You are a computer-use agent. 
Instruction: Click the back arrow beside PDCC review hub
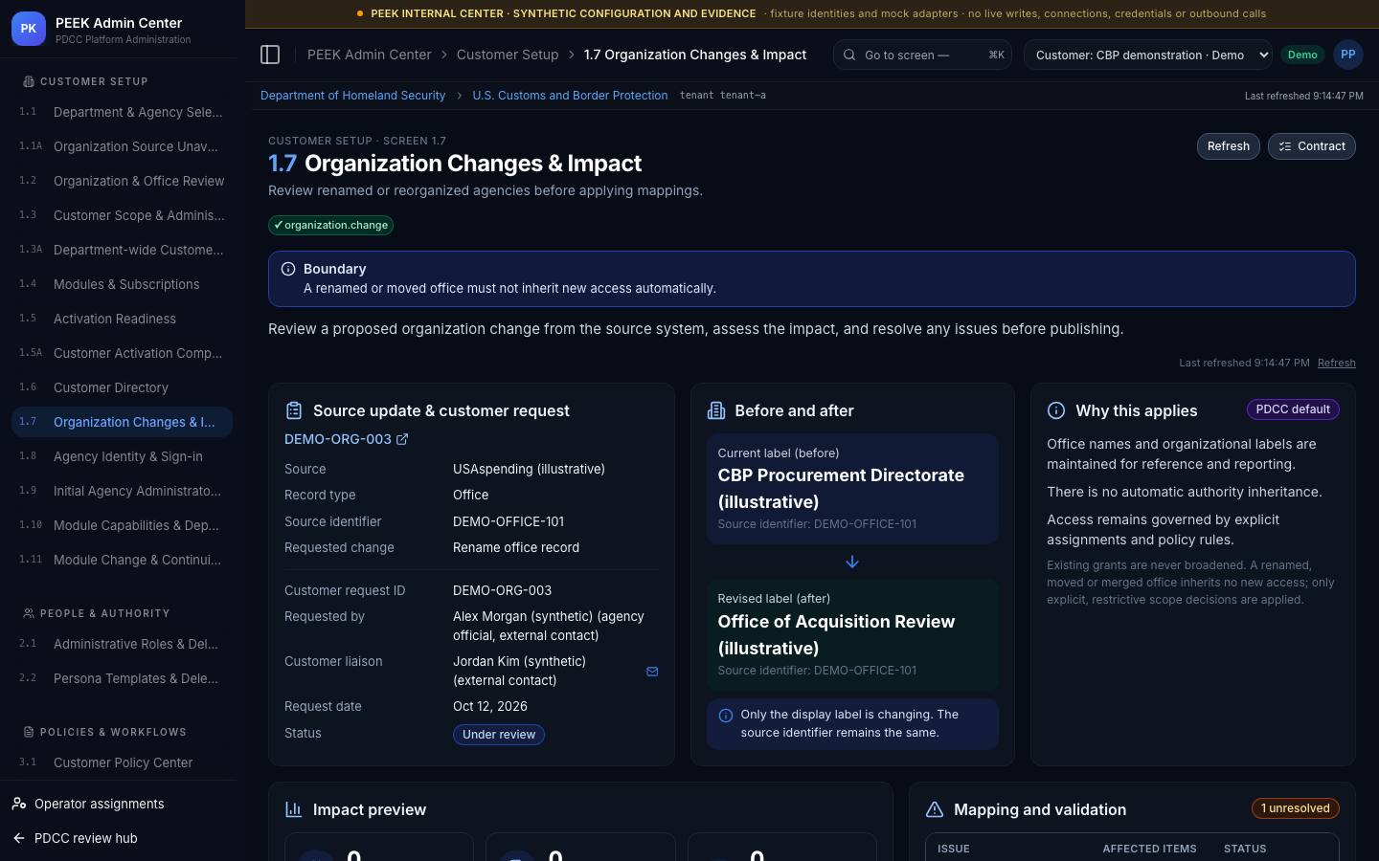(19, 838)
